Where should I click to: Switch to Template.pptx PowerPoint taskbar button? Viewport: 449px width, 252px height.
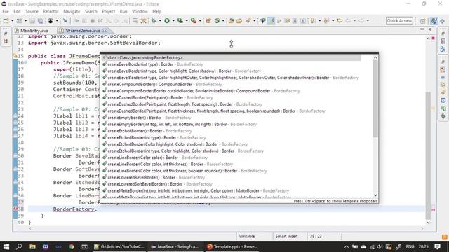[x=232, y=246]
